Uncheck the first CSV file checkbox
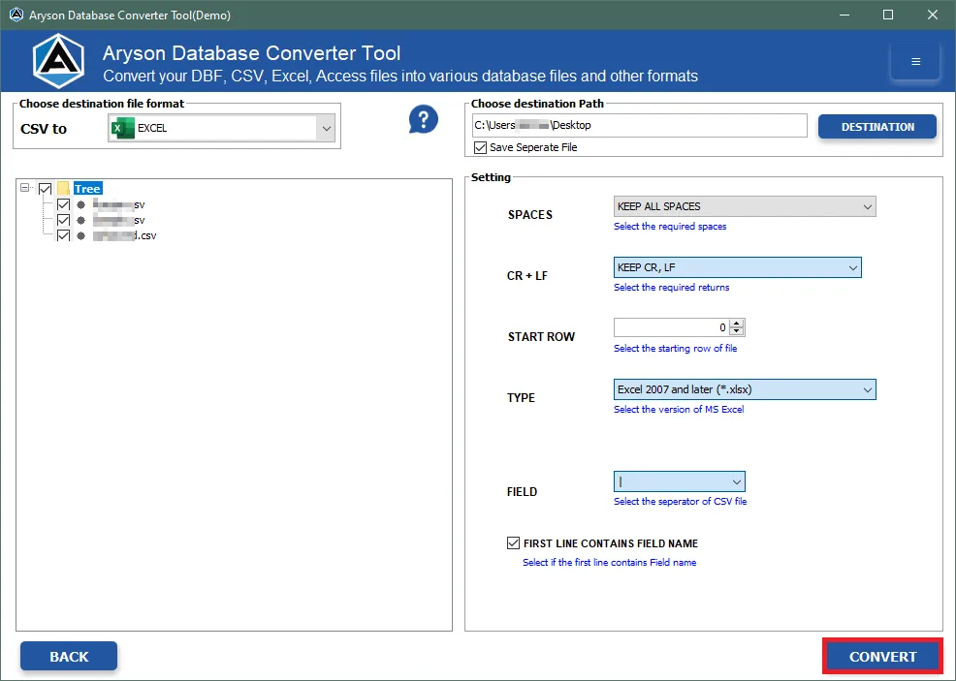956x681 pixels. click(63, 204)
